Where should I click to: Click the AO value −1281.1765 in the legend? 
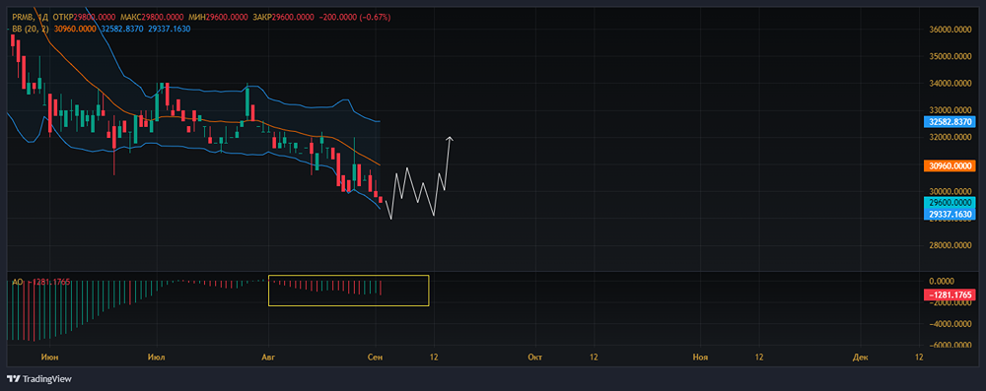point(50,283)
